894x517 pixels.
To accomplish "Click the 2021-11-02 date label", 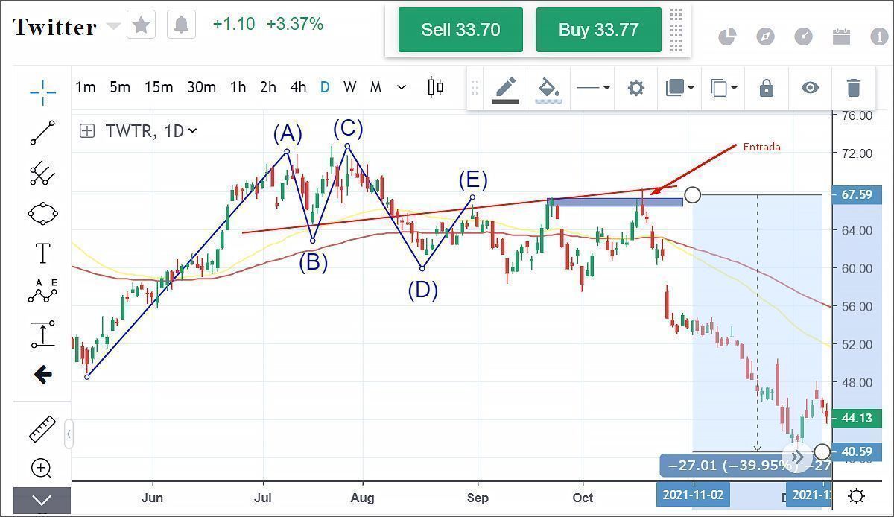I will tap(693, 495).
